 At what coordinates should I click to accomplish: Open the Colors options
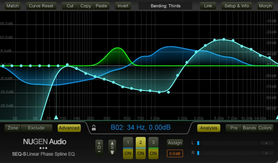click(x=265, y=128)
